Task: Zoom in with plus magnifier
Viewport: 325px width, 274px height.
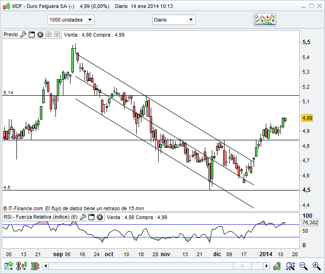Action: point(317,266)
